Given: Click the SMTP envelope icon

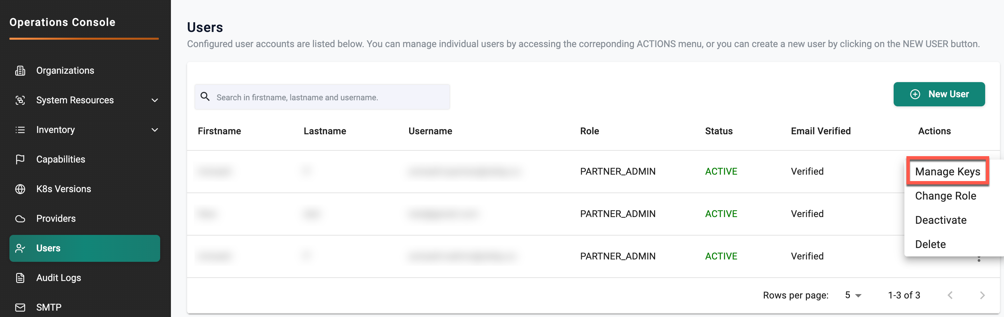Looking at the screenshot, I should click(x=20, y=307).
